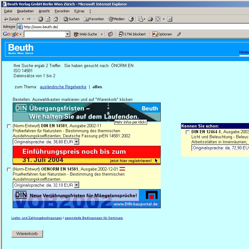Image resolution: width=249 pixels, height=249 pixels.
Task: Click the History (Verlauf) icon
Action: [131, 19]
